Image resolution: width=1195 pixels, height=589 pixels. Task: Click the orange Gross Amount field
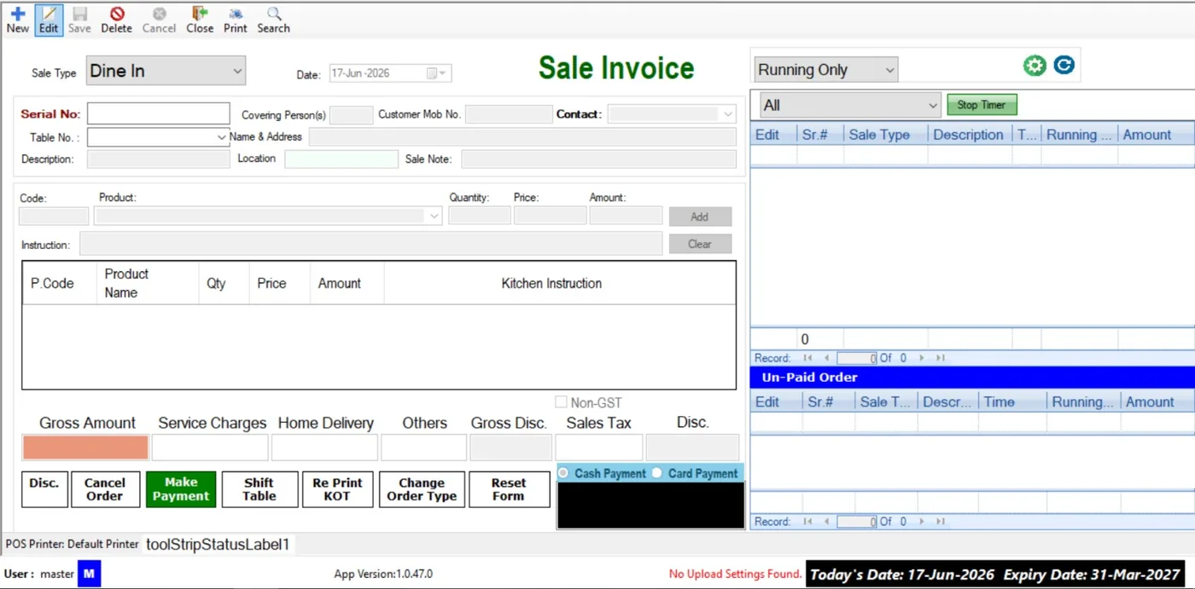click(85, 448)
